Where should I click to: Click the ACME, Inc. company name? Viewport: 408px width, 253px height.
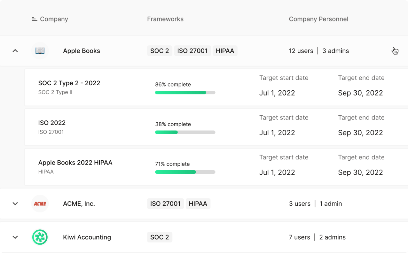click(79, 204)
